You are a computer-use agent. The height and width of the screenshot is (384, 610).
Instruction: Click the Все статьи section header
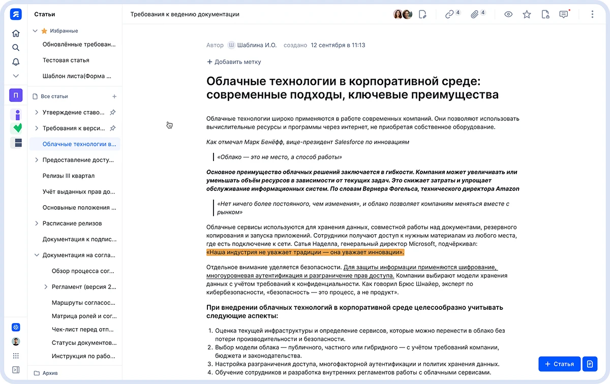tap(54, 97)
